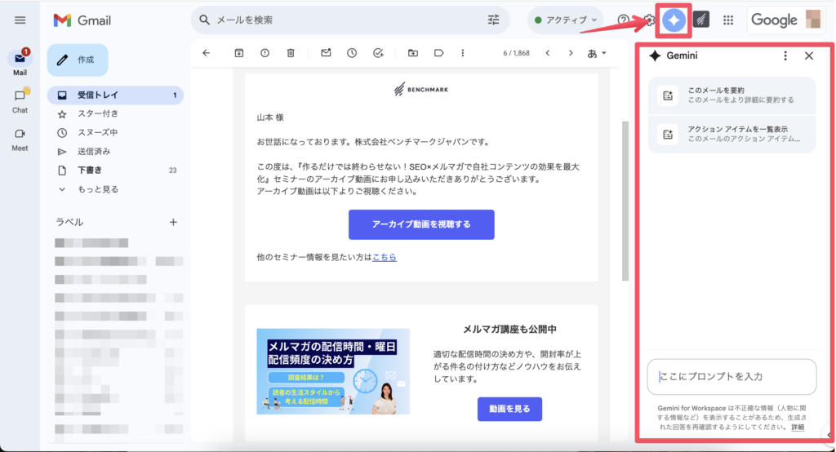Click the Benchmark extension icon in header
Image resolution: width=836 pixels, height=452 pixels.
point(701,20)
